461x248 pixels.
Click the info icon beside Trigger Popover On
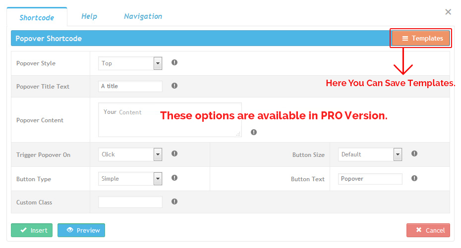(174, 154)
